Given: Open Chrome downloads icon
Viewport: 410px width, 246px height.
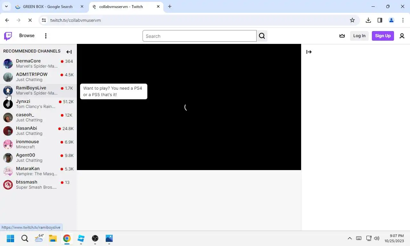Looking at the screenshot, I should [368, 20].
